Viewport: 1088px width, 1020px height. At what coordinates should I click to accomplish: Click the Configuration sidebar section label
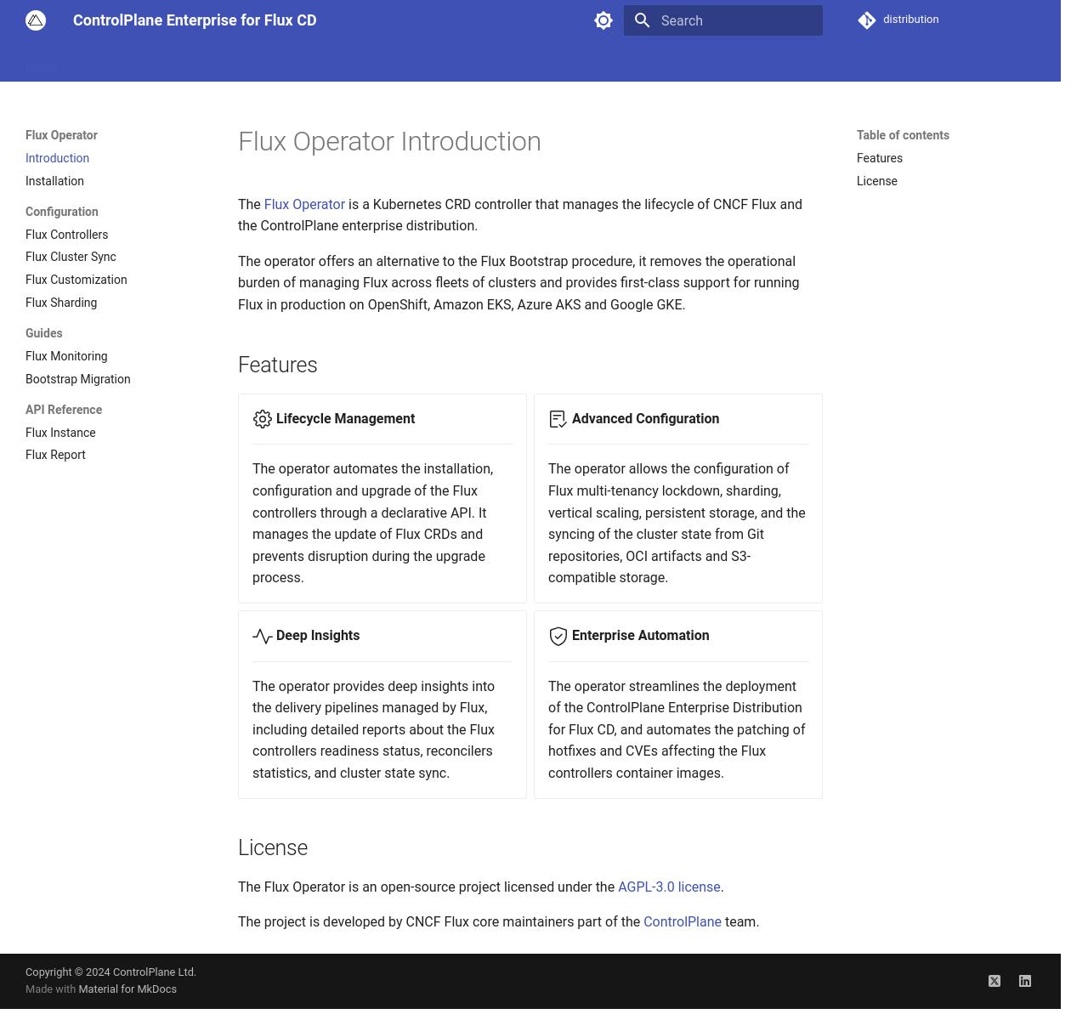[62, 212]
